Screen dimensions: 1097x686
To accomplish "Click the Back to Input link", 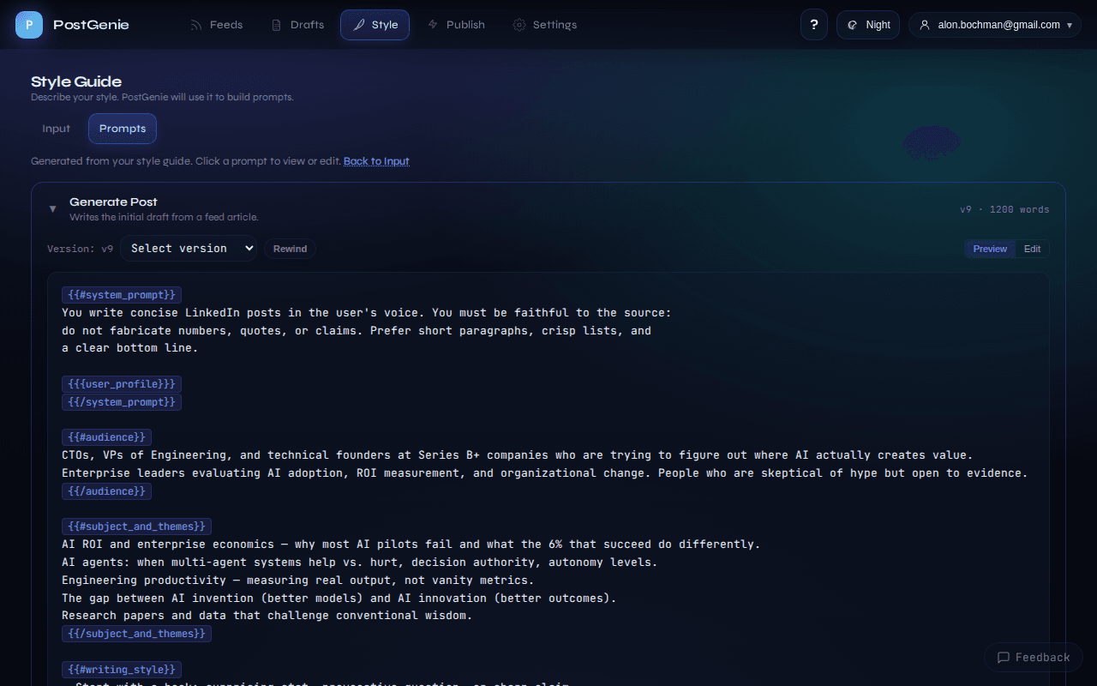I will [x=376, y=161].
